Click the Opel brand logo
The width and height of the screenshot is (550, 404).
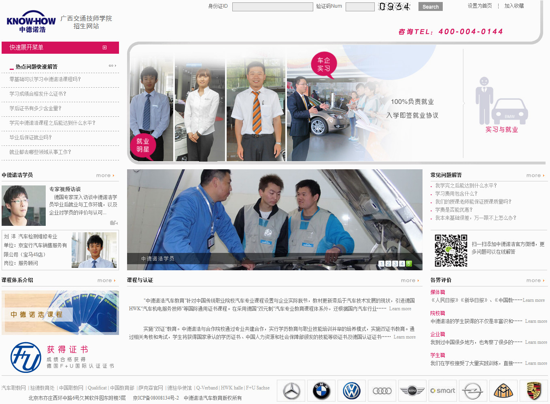pos(473,391)
